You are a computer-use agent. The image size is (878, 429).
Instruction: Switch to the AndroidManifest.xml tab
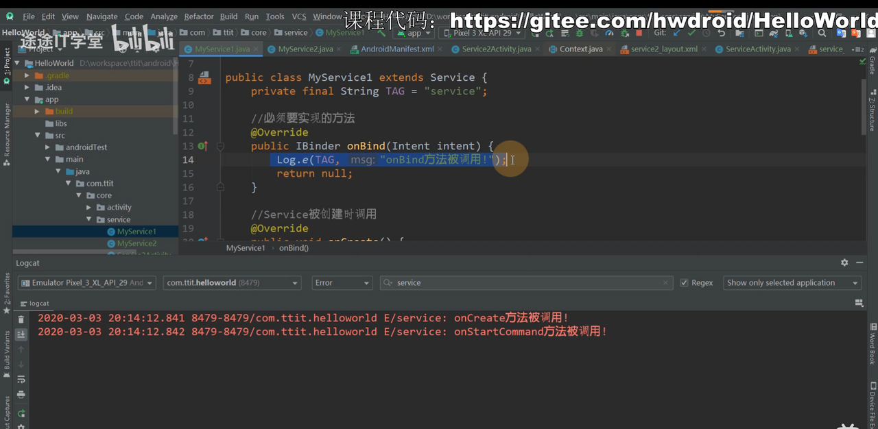pos(397,49)
